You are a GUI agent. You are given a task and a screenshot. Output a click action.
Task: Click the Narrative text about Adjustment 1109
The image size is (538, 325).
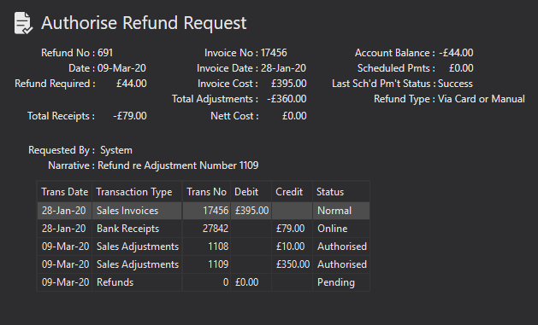[178, 165]
